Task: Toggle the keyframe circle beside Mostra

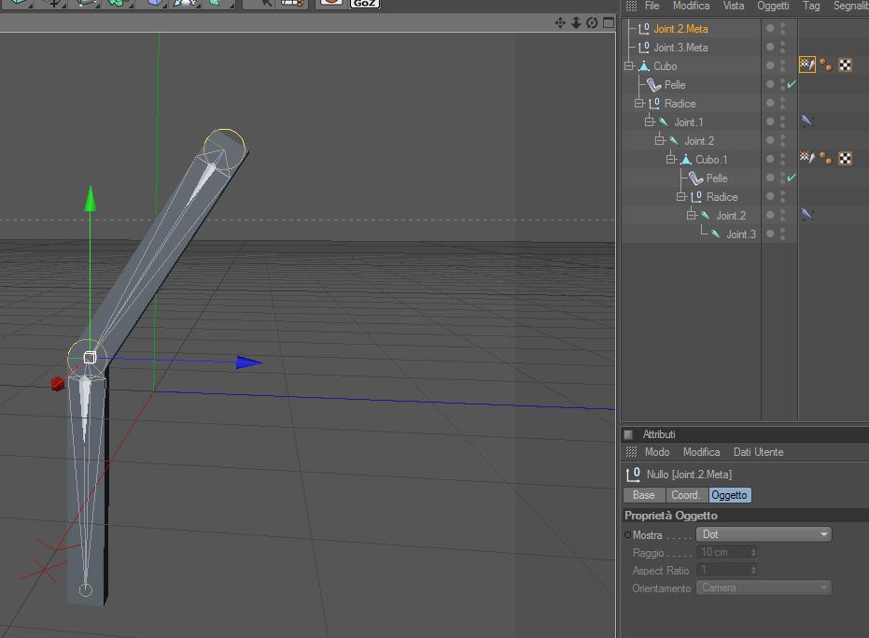Action: tap(628, 535)
